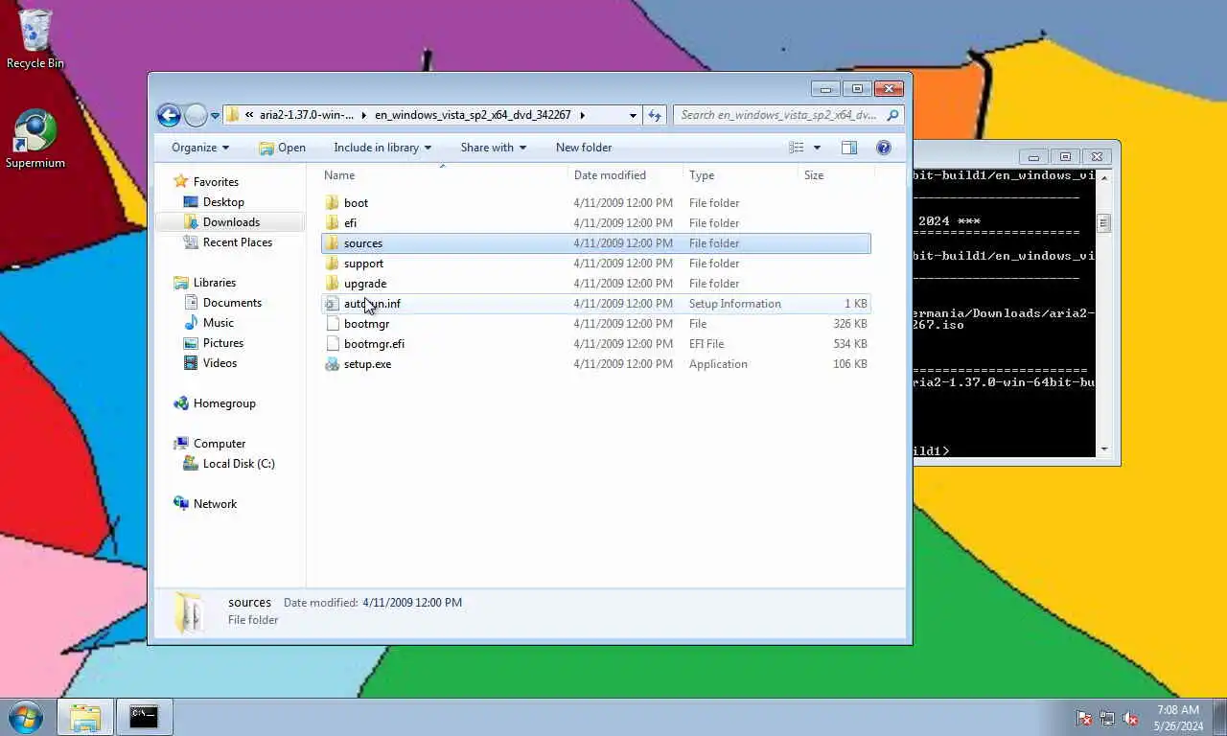Open the Videos library
Viewport: 1227px width, 736px height.
click(220, 363)
